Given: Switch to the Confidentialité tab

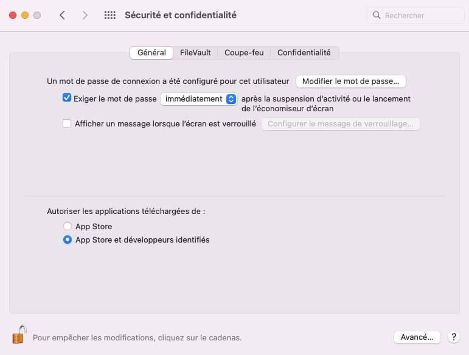Looking at the screenshot, I should pos(304,53).
